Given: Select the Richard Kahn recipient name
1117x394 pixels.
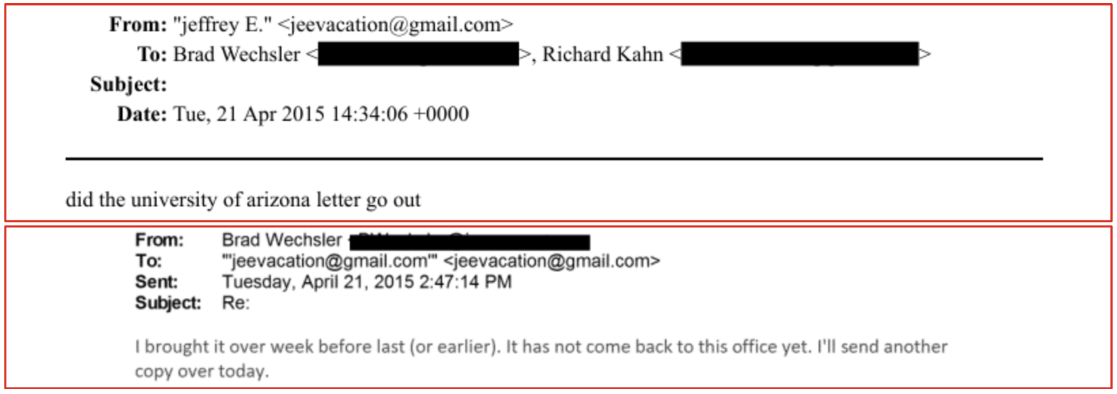Looking at the screenshot, I should coord(602,55).
